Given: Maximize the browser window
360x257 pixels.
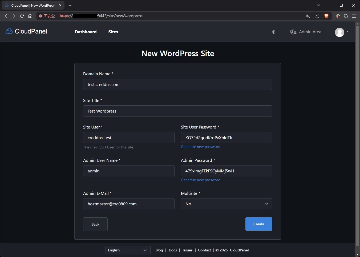Looking at the screenshot, I should point(341,5).
